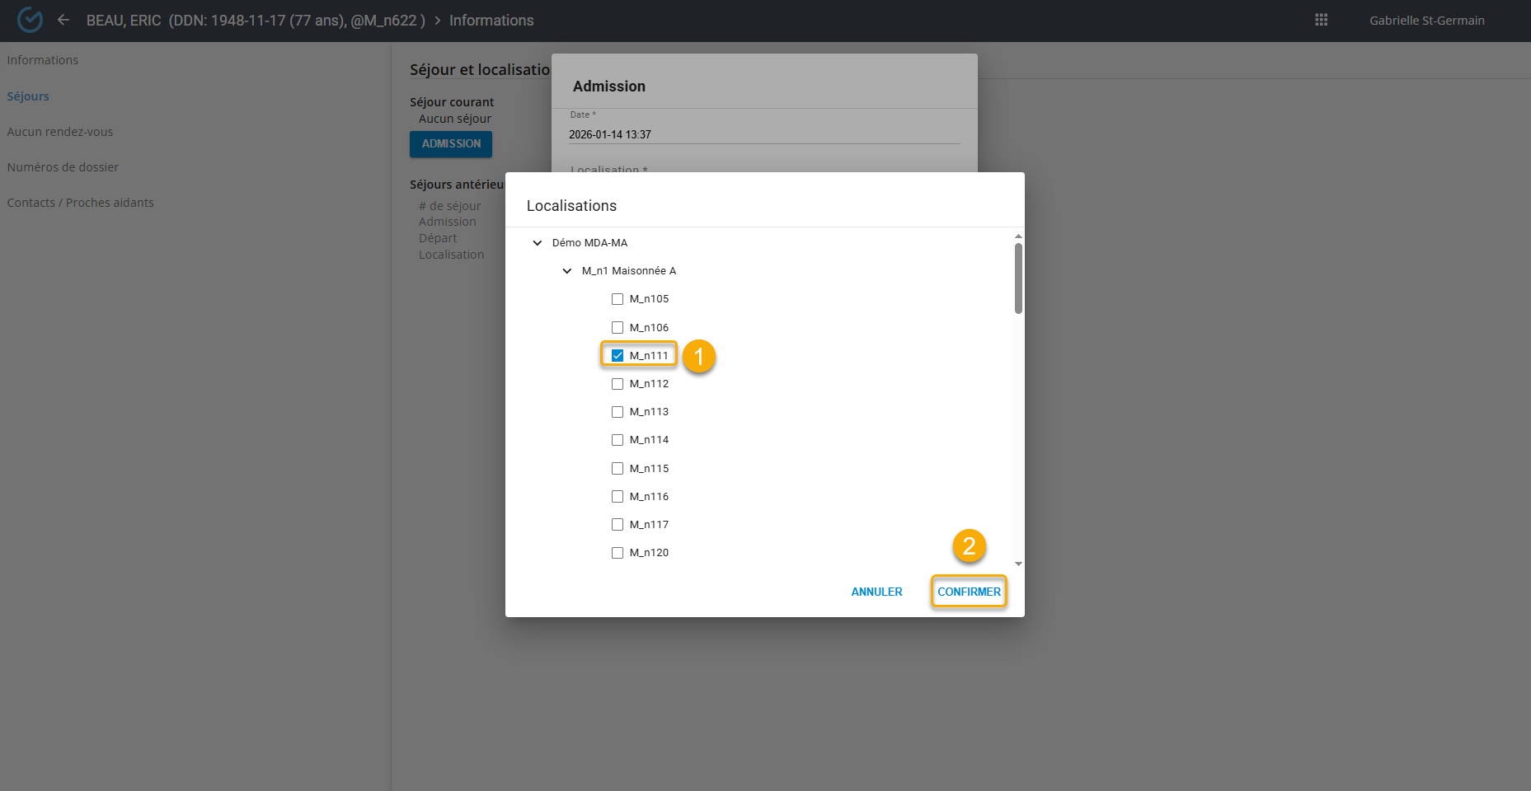Open Numéros de dossier sidebar item
The height and width of the screenshot is (791, 1531).
click(63, 167)
